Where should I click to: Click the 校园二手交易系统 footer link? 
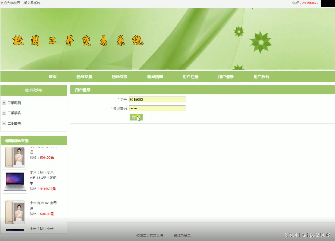(149, 235)
